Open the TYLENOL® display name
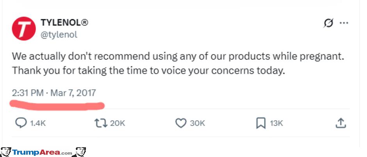 click(x=64, y=23)
